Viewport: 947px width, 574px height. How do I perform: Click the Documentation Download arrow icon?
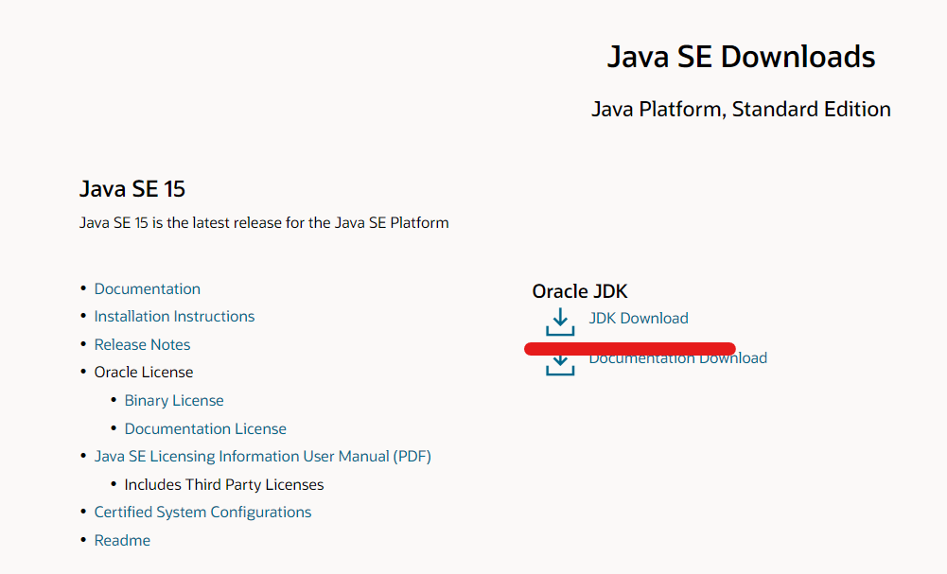tap(560, 365)
